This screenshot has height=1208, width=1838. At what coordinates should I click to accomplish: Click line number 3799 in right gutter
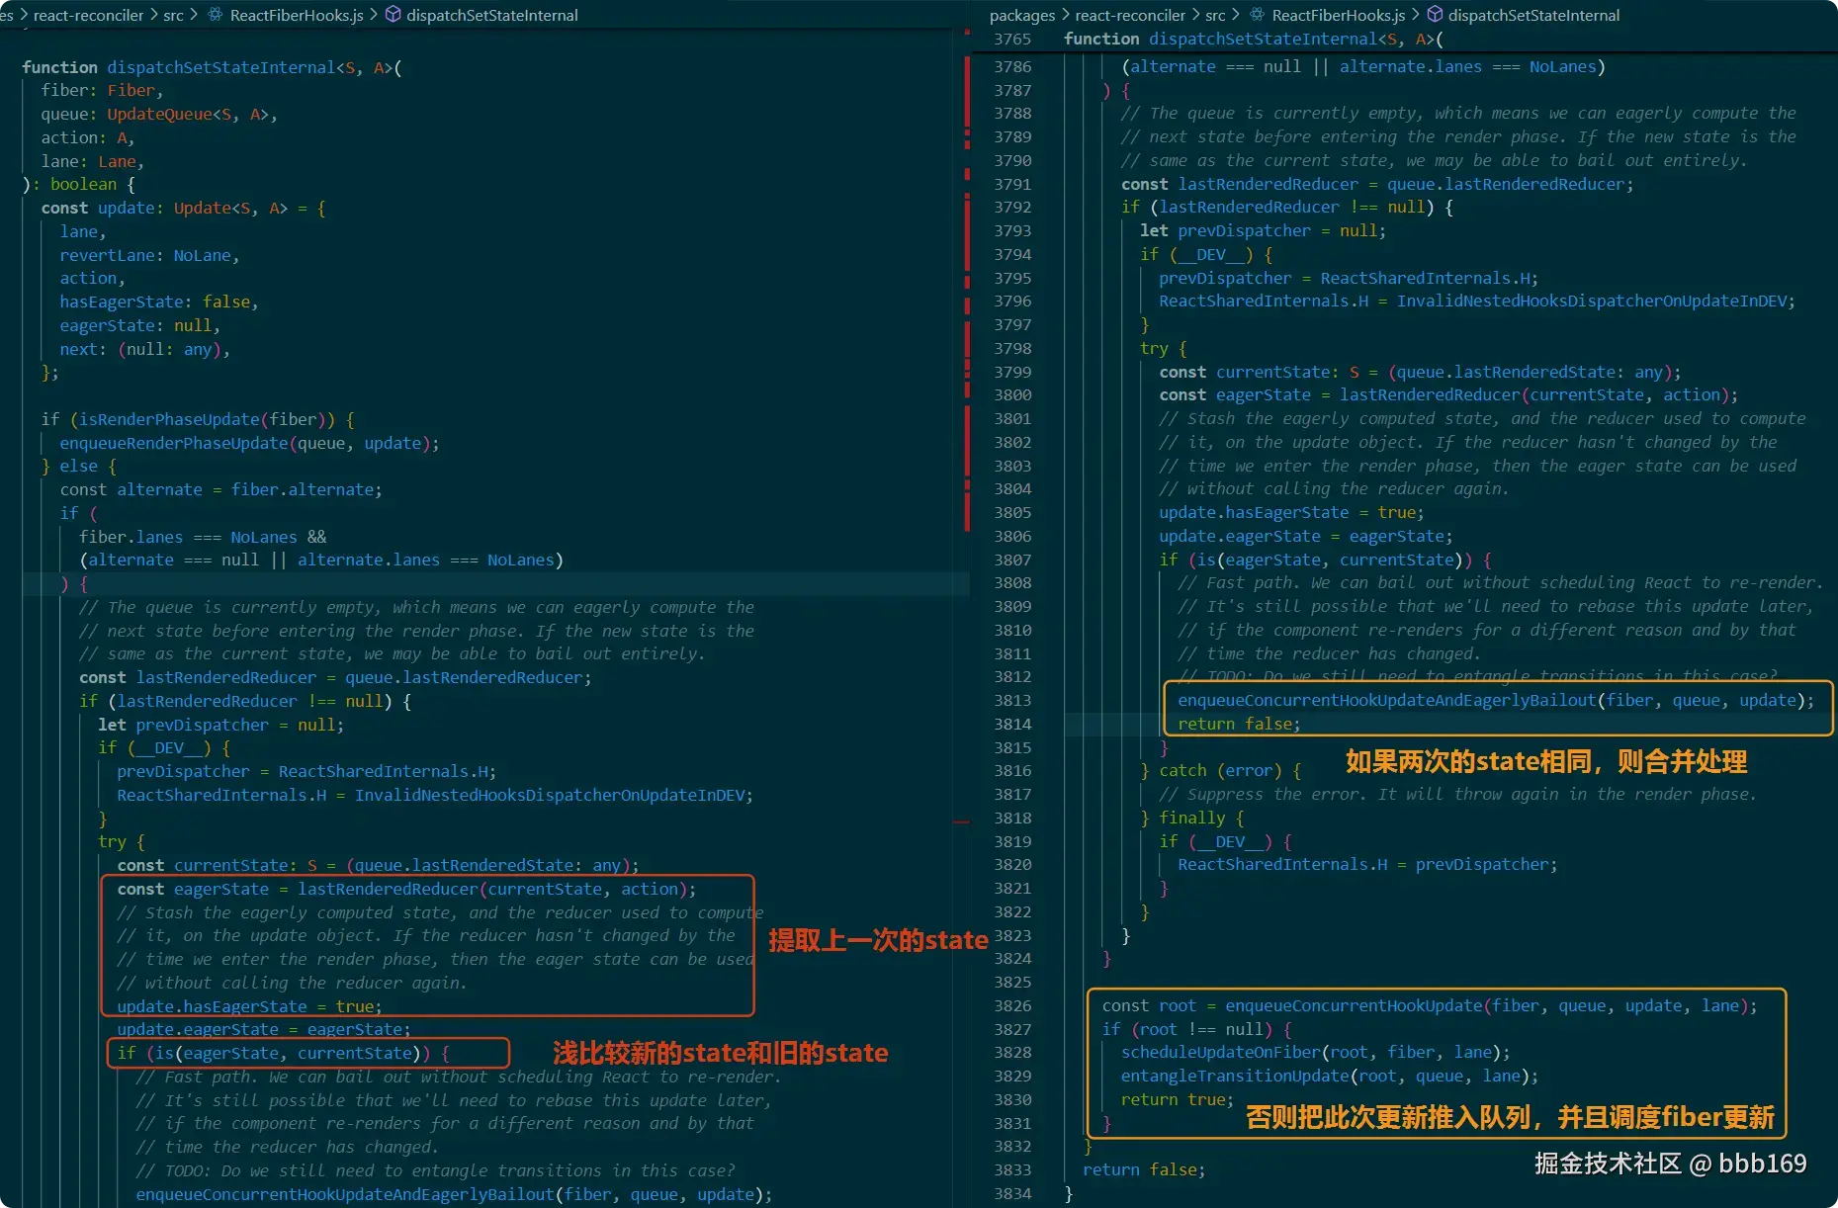point(1012,372)
